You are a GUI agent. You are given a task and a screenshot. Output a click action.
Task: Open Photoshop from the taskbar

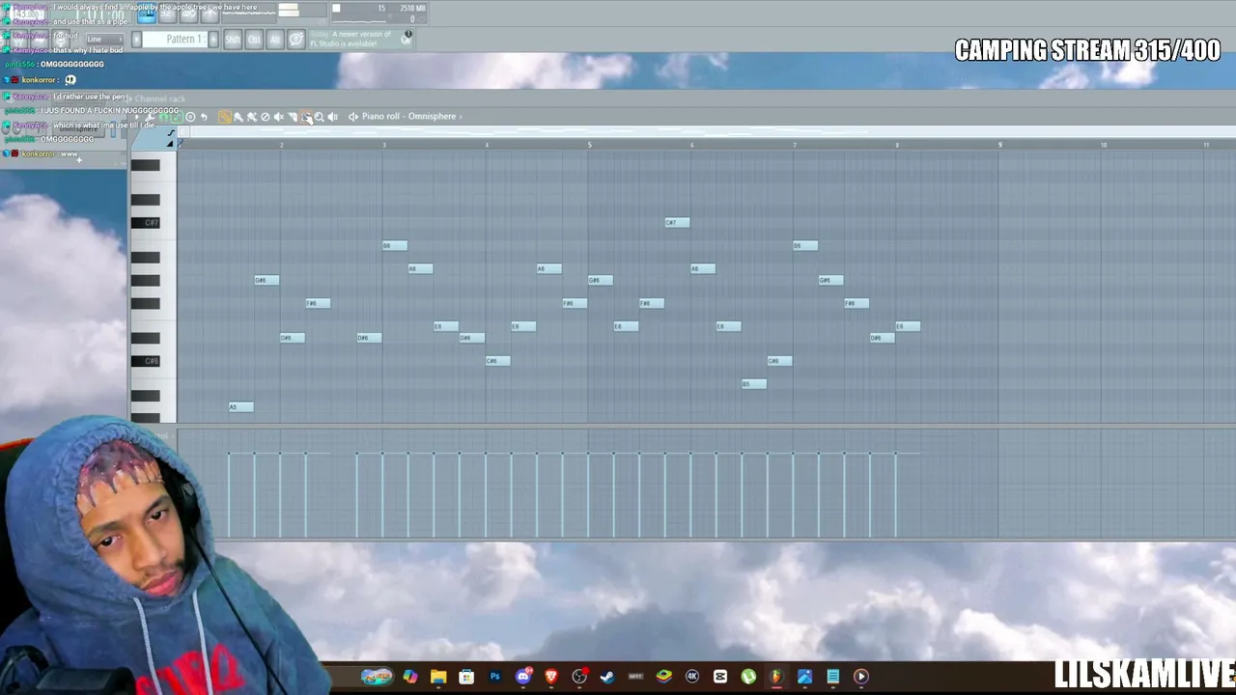pos(494,677)
